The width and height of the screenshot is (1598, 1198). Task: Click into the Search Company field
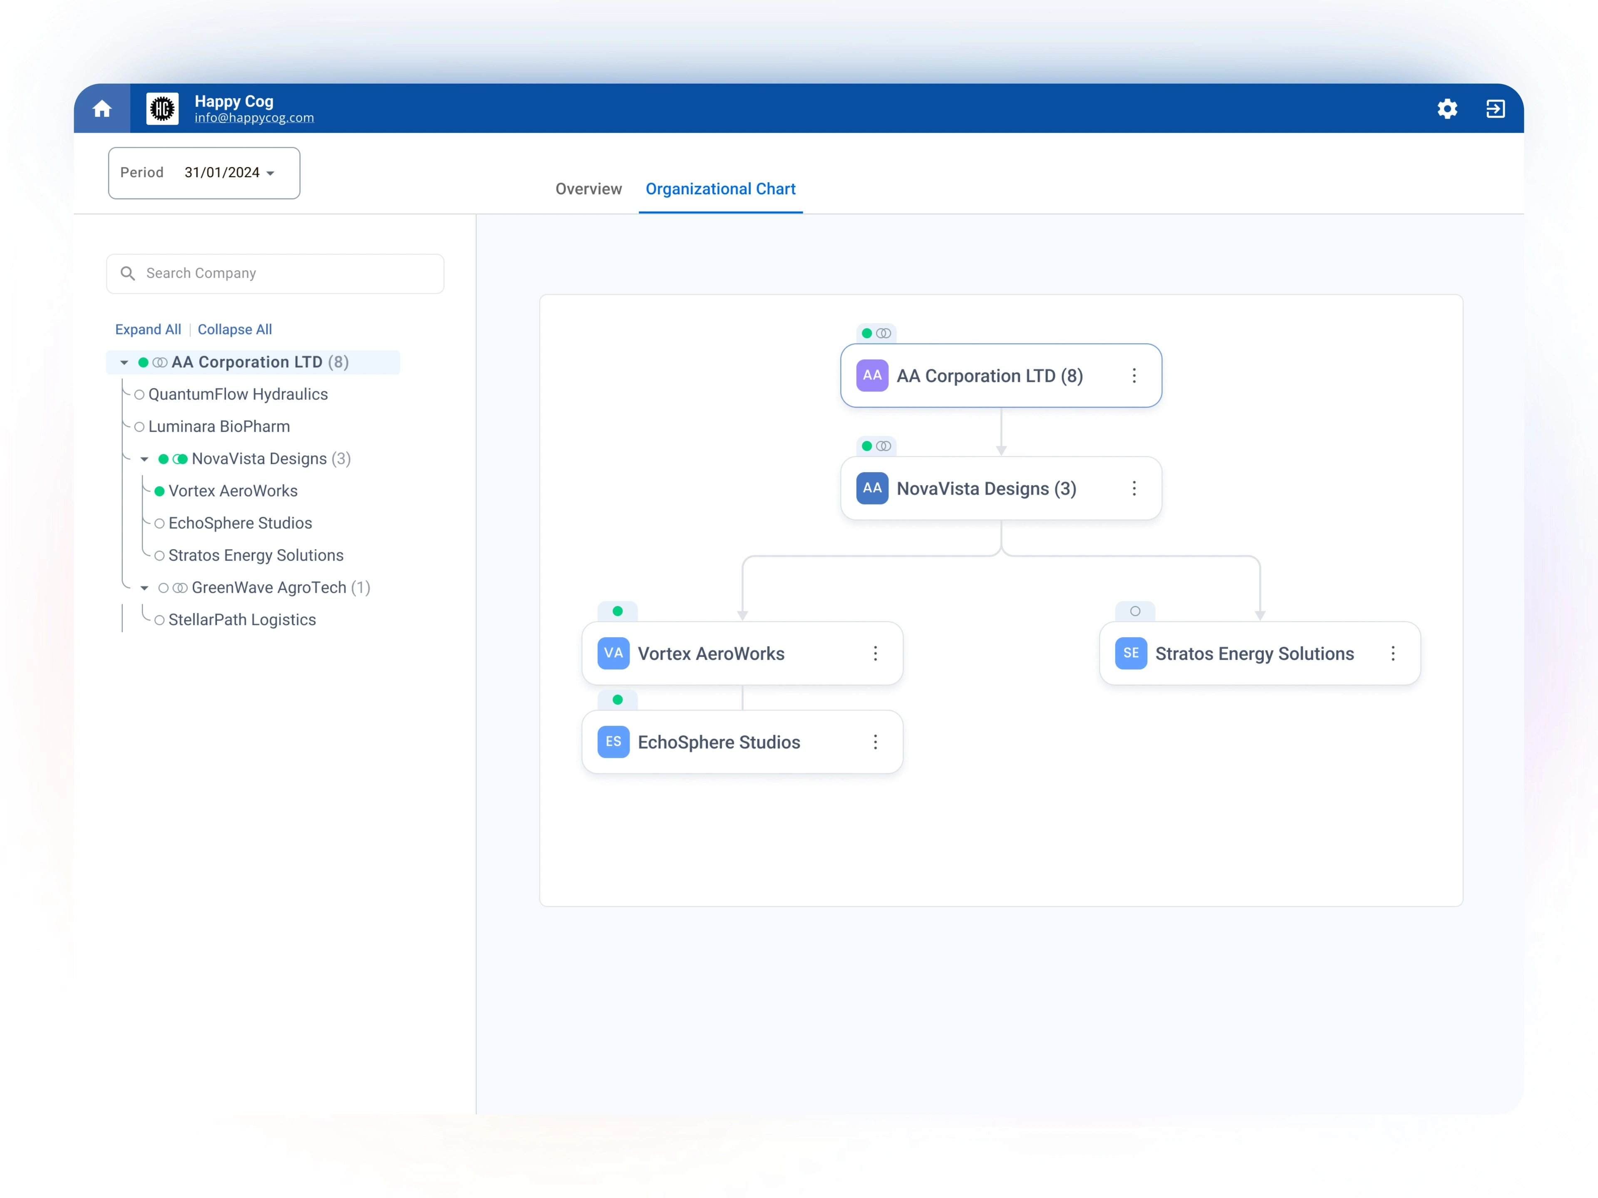pyautogui.click(x=275, y=273)
